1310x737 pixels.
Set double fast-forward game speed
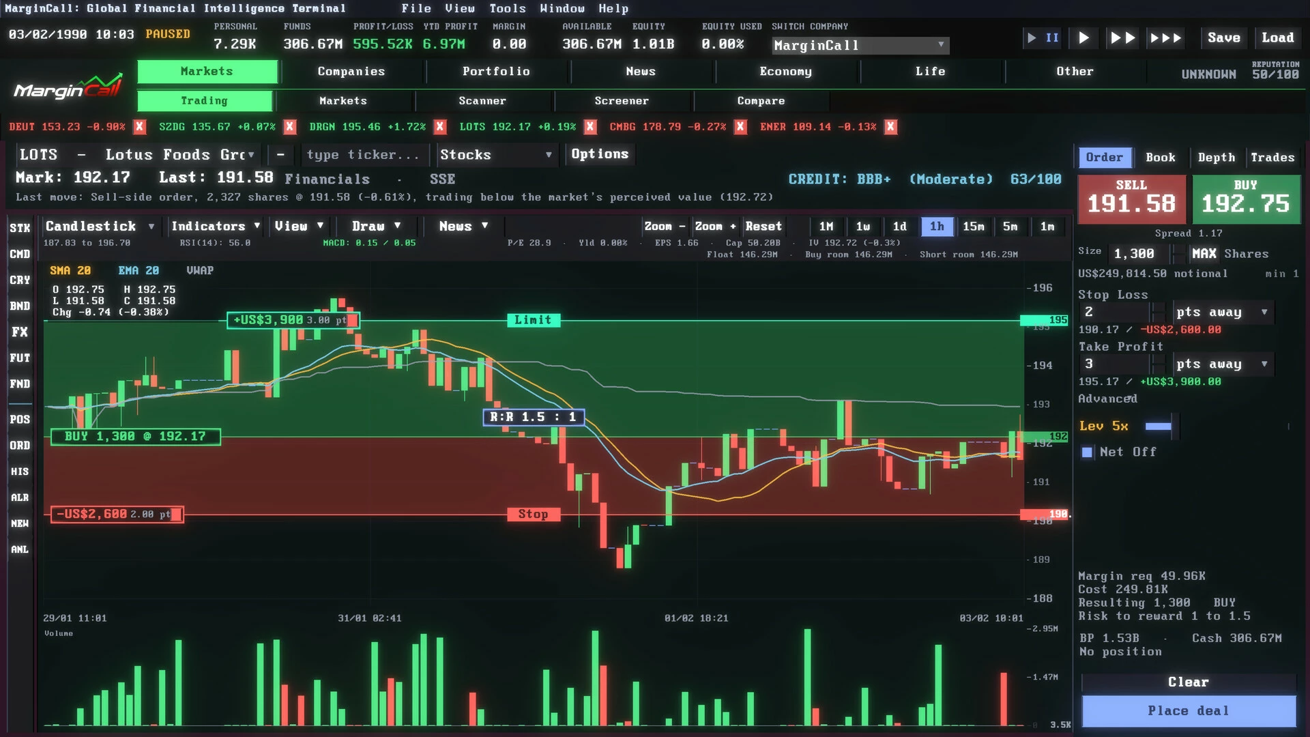1122,38
